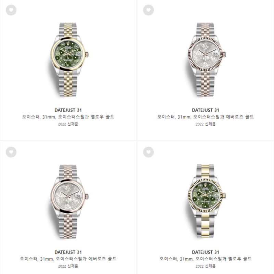Click 2022 신제품 label under top-right watch

coord(206,124)
